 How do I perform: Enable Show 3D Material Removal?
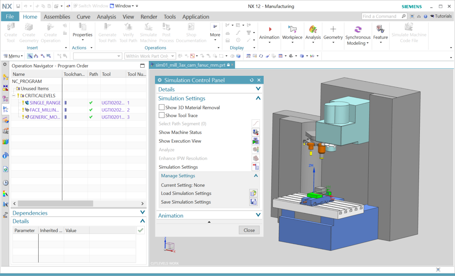[161, 108]
